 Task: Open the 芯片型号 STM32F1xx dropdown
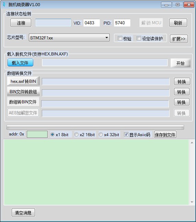pyautogui.click(x=69, y=38)
